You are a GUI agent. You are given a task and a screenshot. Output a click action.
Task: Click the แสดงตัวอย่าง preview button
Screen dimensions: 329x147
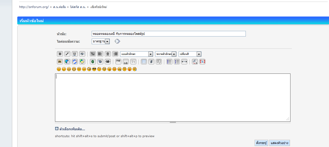(279, 143)
